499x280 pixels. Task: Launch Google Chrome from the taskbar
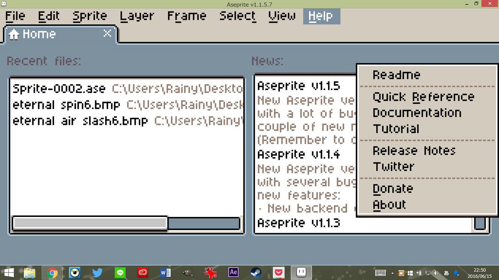click(x=52, y=273)
